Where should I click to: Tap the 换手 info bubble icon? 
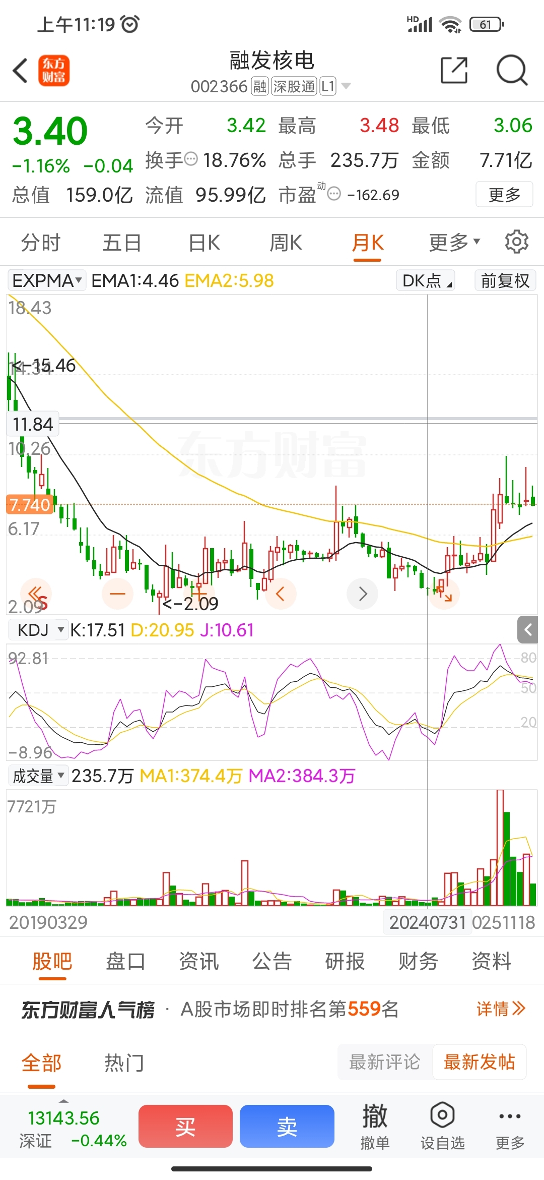[x=191, y=159]
